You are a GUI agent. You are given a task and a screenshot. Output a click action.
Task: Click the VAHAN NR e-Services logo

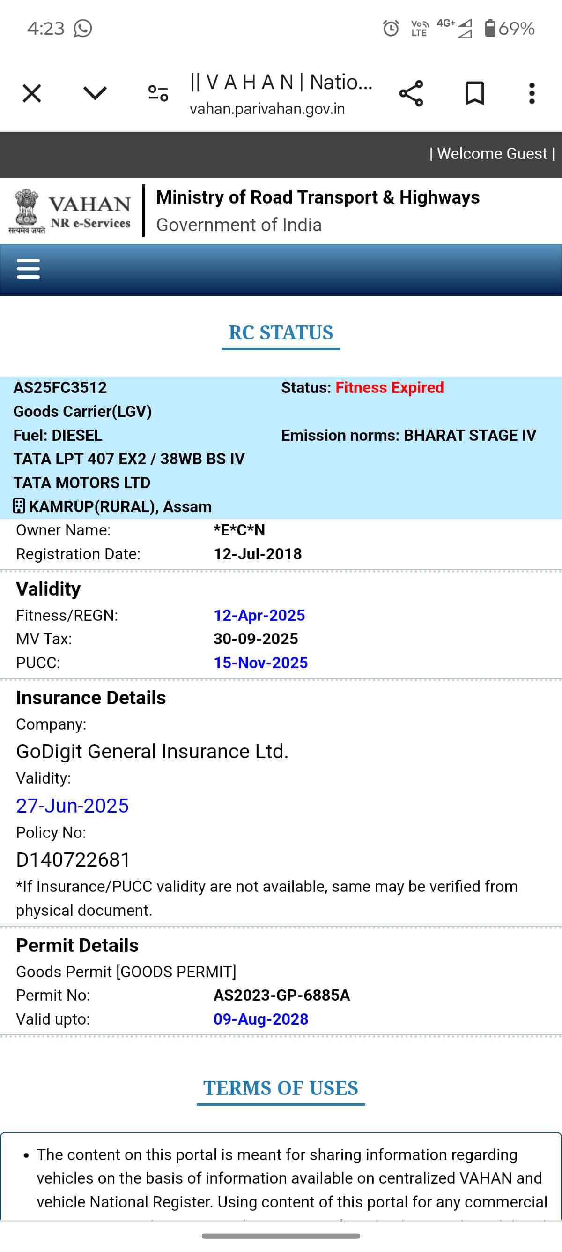coord(70,211)
